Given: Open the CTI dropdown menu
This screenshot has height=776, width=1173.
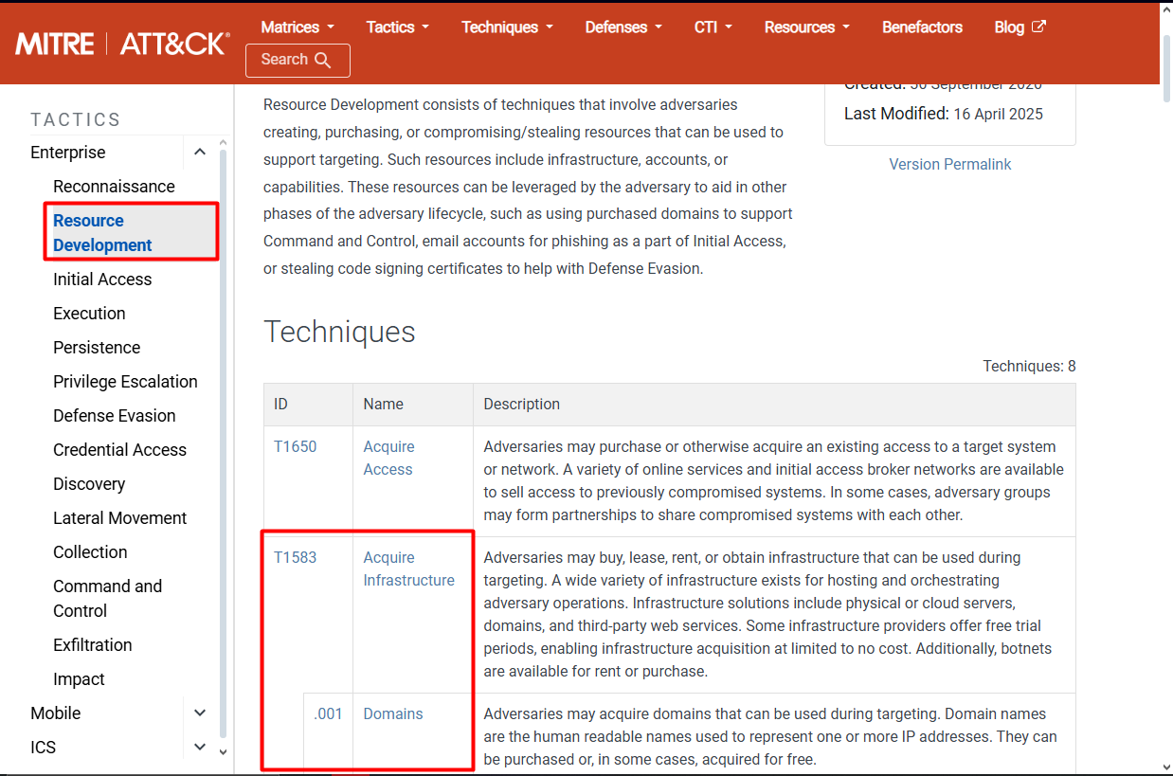Looking at the screenshot, I should 713,27.
